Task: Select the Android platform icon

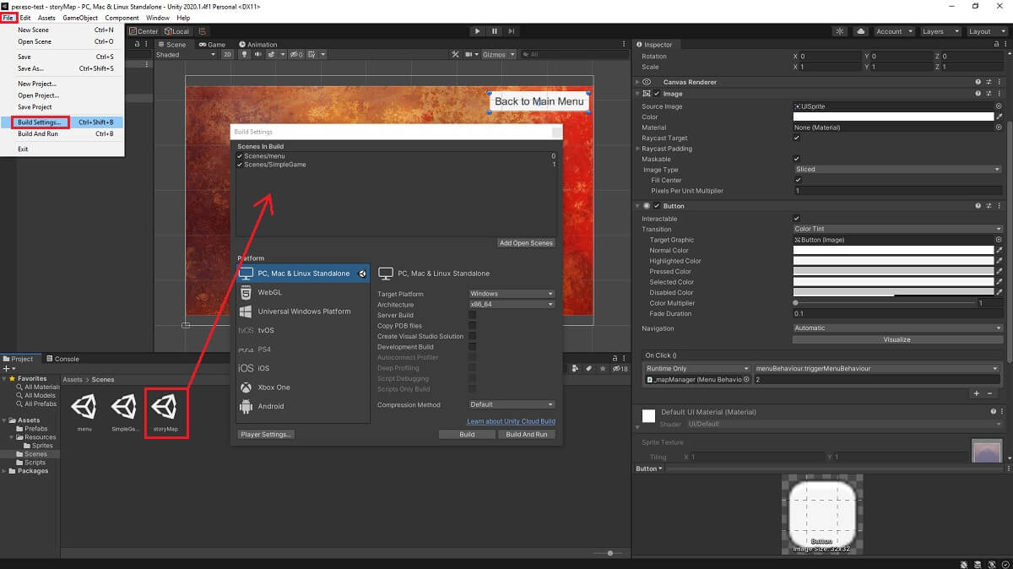Action: click(x=246, y=406)
